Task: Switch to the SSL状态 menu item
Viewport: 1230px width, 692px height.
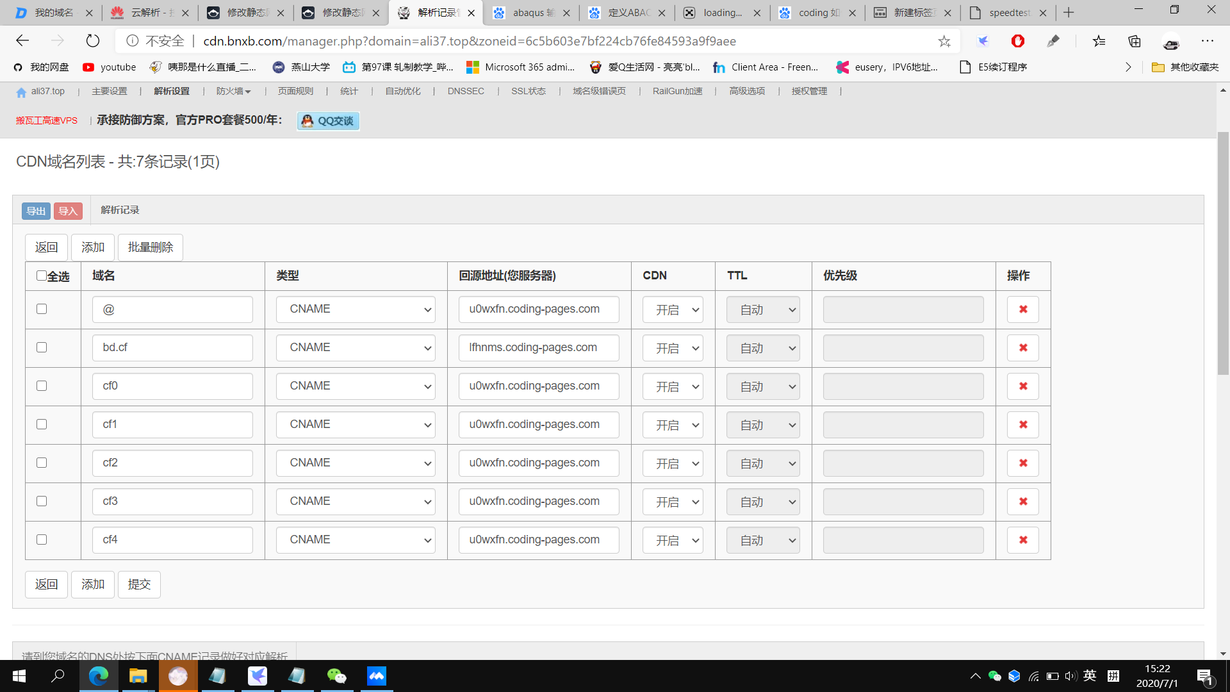Action: coord(528,92)
